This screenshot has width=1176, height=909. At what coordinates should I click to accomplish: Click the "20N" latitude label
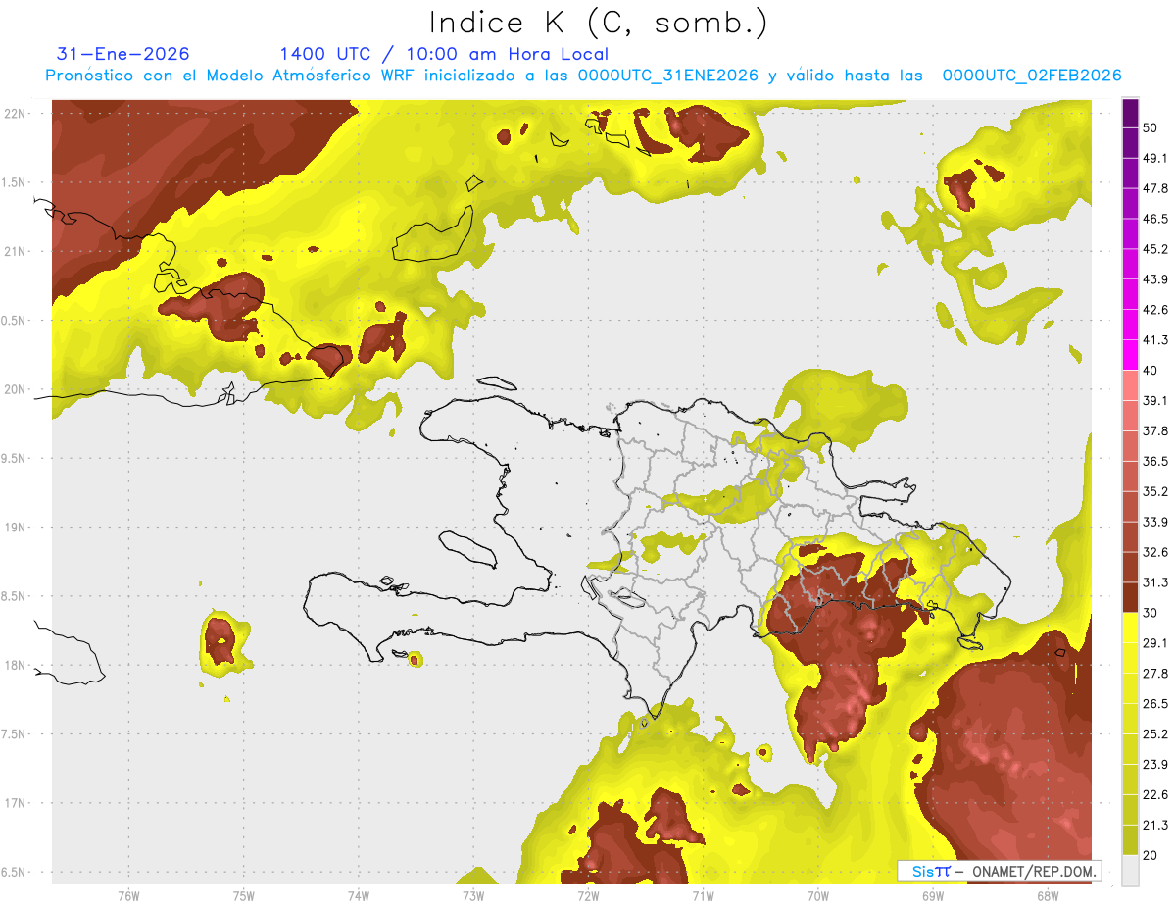pos(16,389)
